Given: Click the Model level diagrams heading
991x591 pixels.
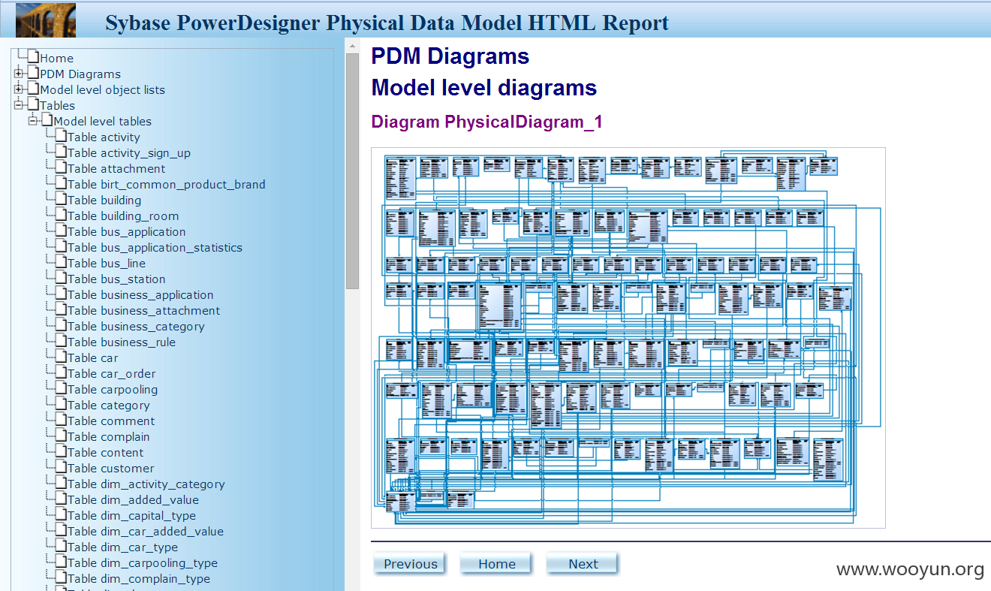Looking at the screenshot, I should coord(484,88).
